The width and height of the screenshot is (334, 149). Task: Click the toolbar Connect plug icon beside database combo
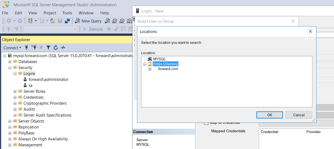coord(9,29)
